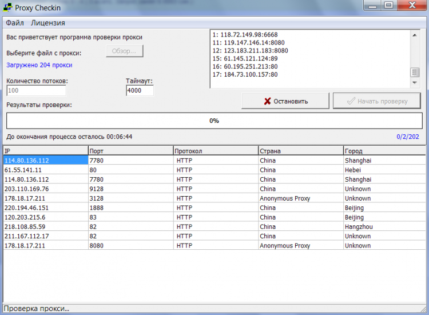Click the Обзор... browse button

pos(125,51)
